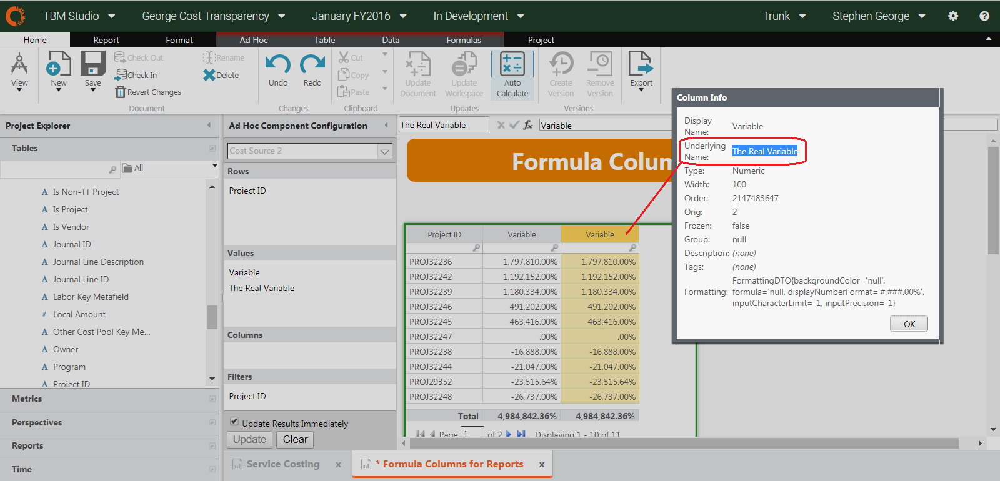
Task: Click the Redo arrow icon
Action: pyautogui.click(x=312, y=64)
